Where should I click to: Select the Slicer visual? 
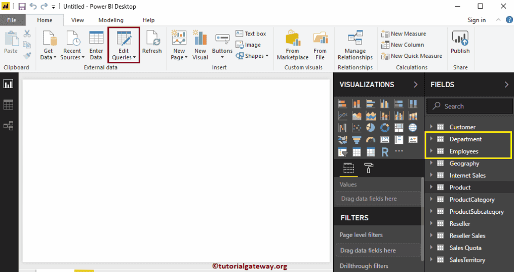342,152
